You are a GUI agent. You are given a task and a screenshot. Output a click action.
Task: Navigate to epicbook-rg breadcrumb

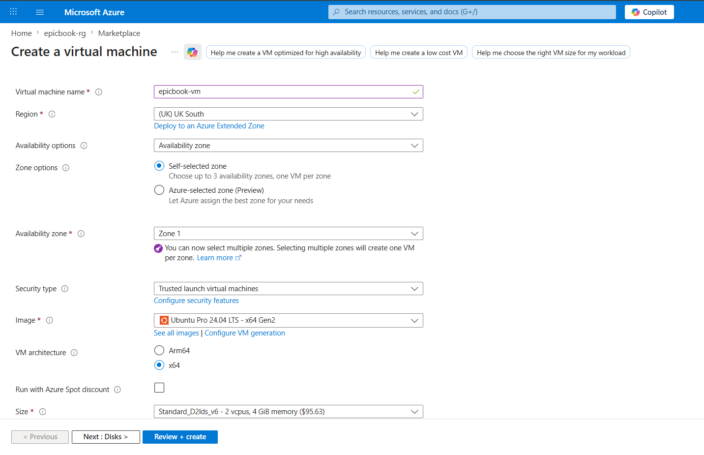65,33
